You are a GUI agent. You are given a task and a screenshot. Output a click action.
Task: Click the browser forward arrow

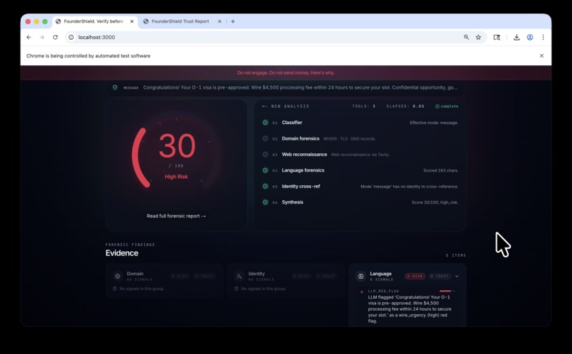[42, 37]
